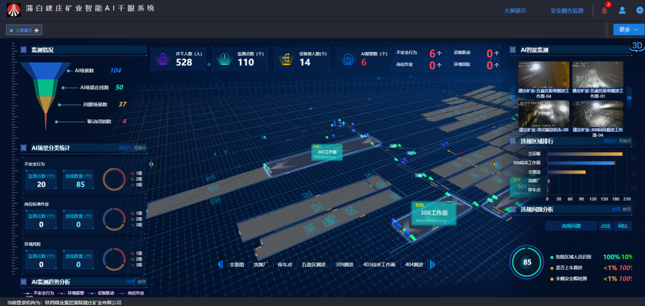Click the 违规区域排行 panel header icon
645x306 pixels.
512,141
